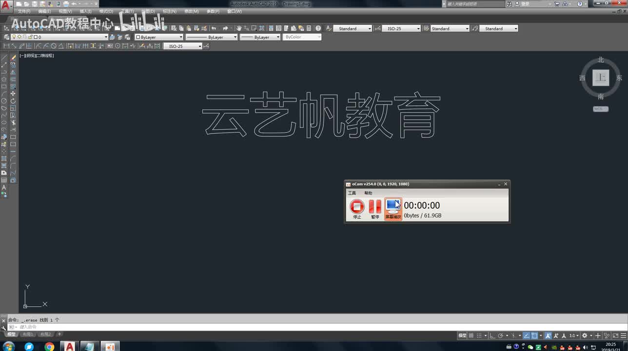628x351 pixels.
Task: Open the dimension style icon beside ISO-25 dropdown
Action: click(206, 46)
